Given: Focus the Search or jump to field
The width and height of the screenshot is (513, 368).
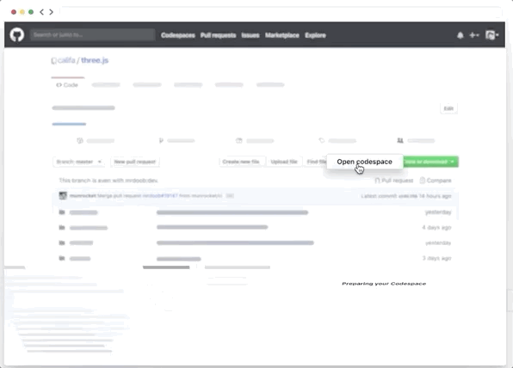Looking at the screenshot, I should 93,34.
